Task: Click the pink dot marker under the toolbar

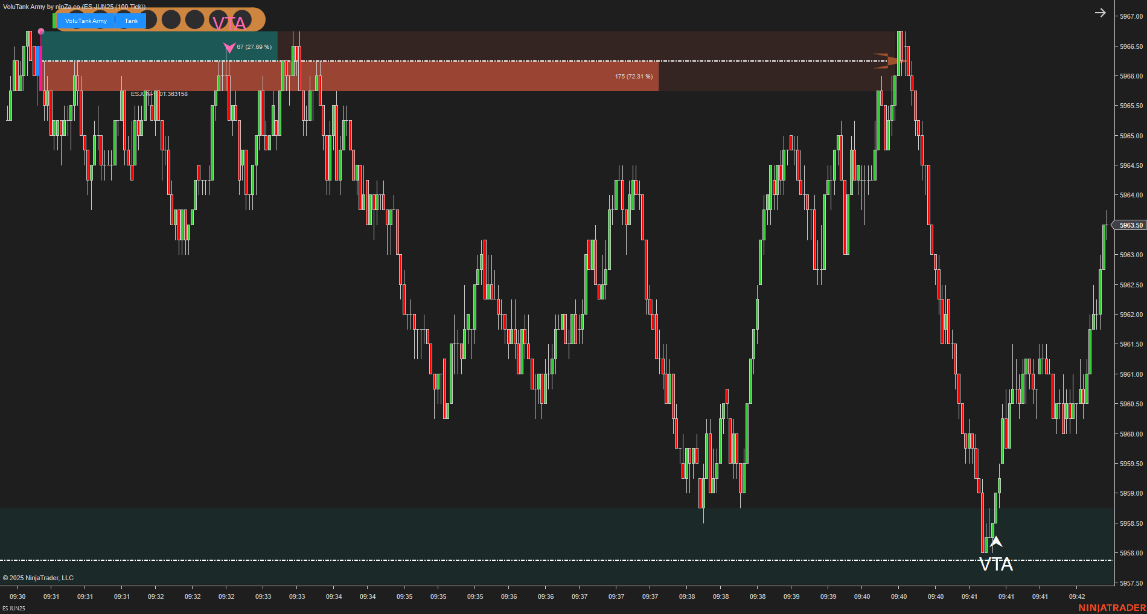Action: tap(40, 31)
